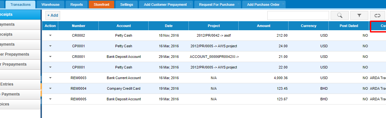
Task: Sort by the Amount column header
Action: pyautogui.click(x=263, y=26)
